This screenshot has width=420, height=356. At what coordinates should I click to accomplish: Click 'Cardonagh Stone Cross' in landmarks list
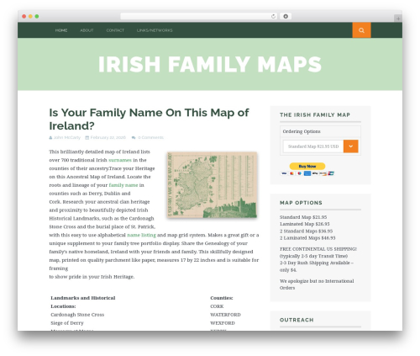(x=77, y=315)
